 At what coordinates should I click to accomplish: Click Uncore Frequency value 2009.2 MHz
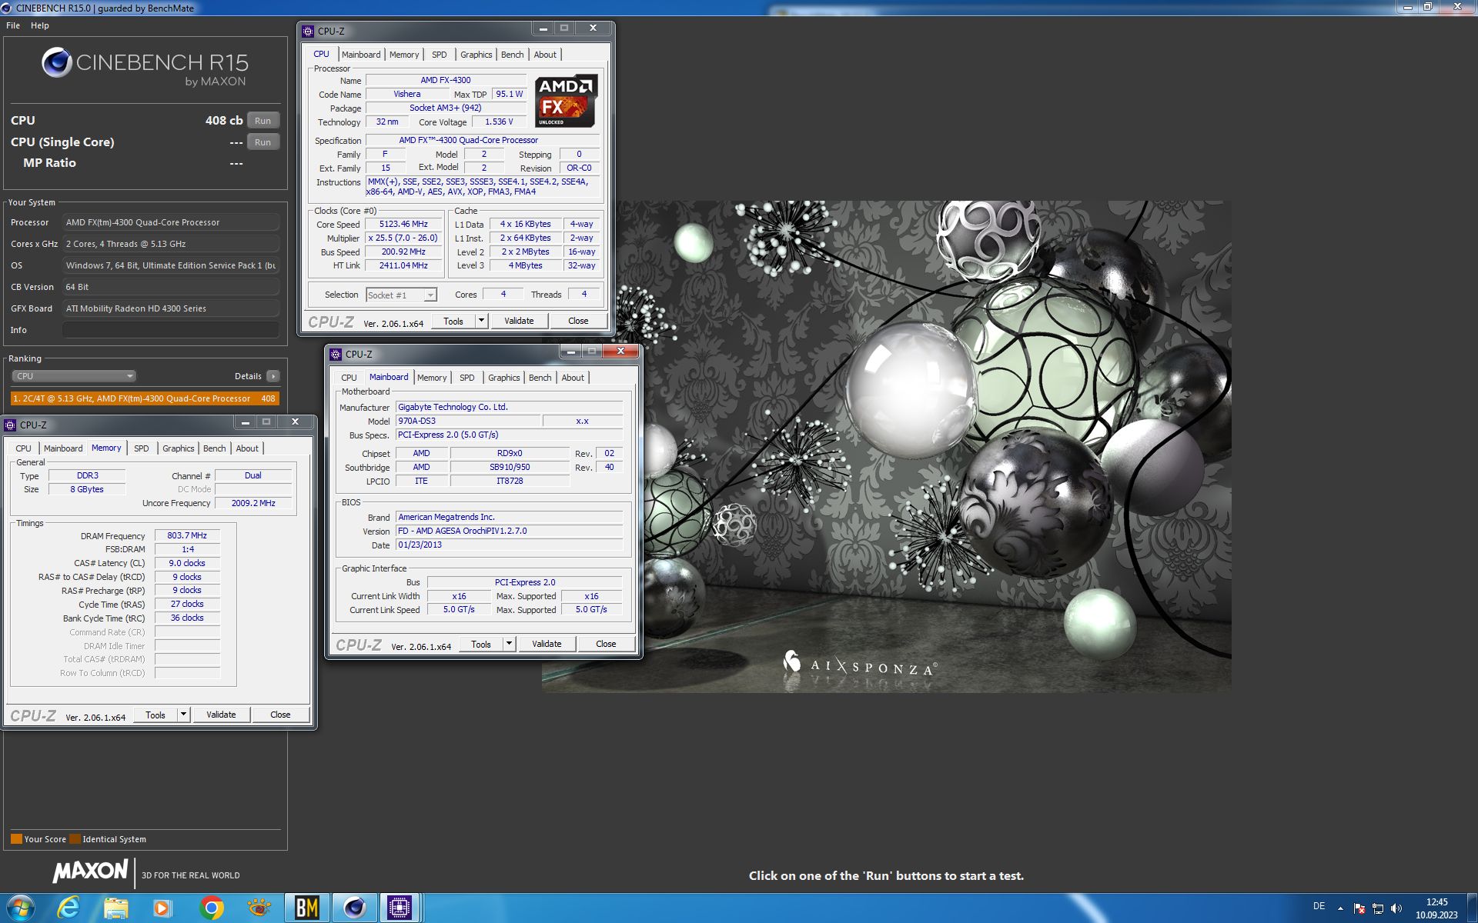[253, 503]
